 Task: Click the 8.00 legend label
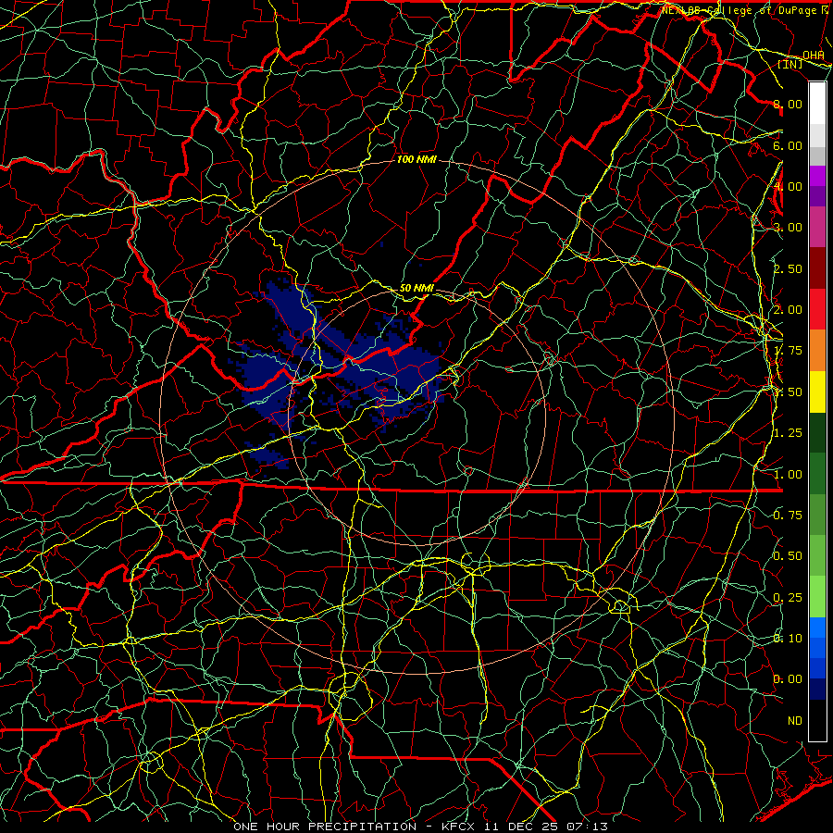click(x=788, y=104)
